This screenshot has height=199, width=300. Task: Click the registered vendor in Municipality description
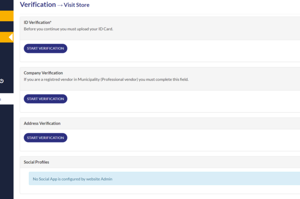pos(106,80)
